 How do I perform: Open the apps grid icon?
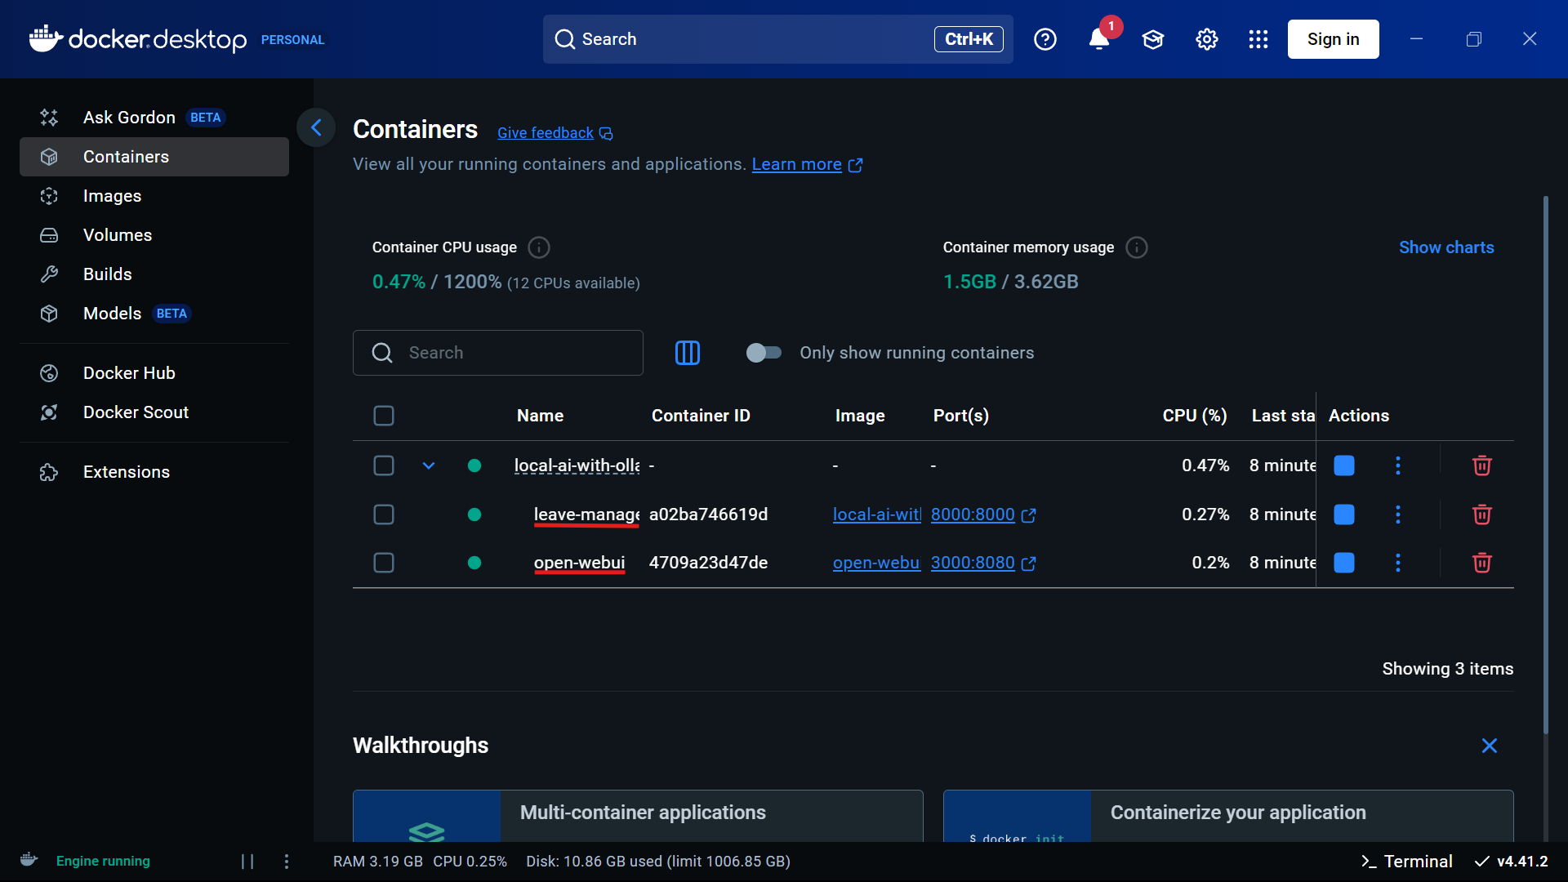(1258, 39)
